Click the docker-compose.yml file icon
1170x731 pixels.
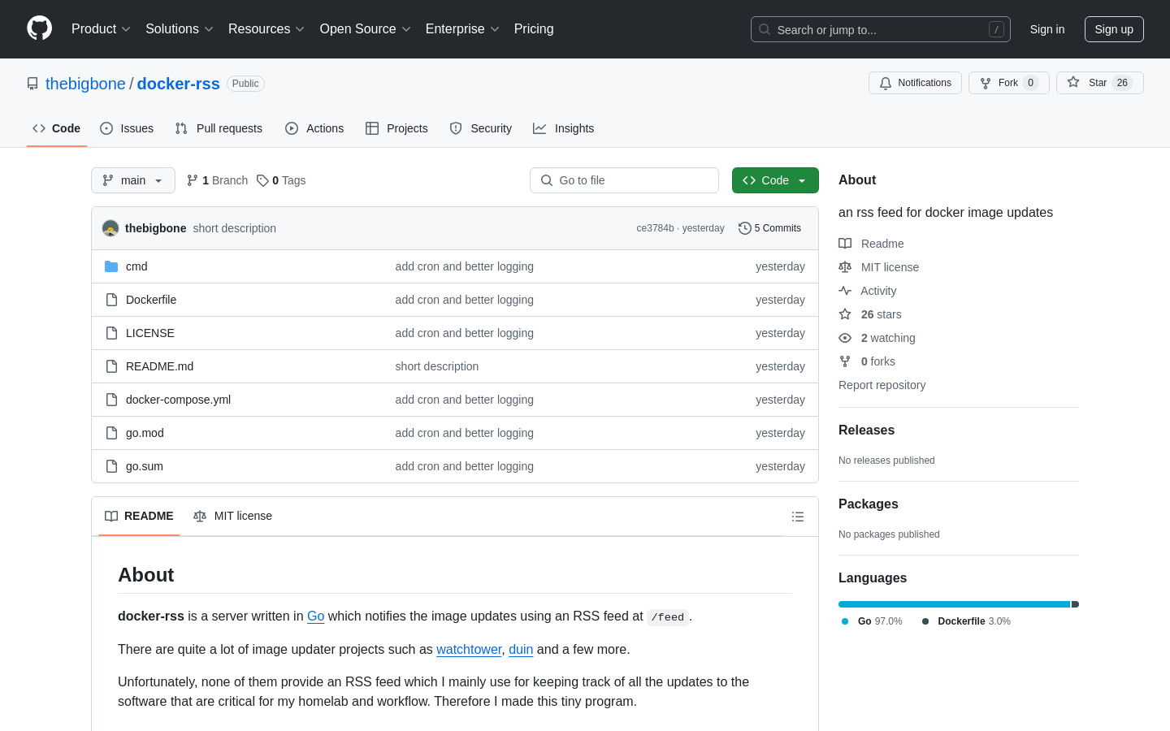point(111,400)
